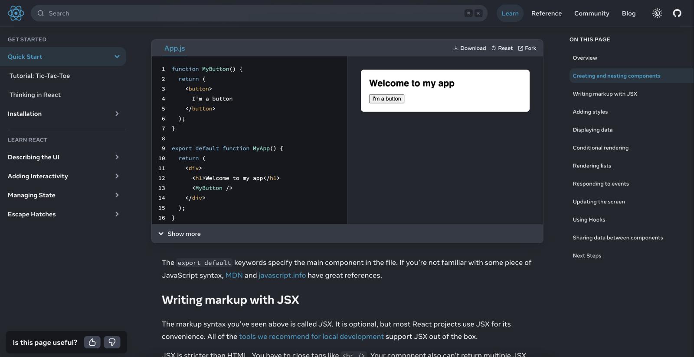Click the thumbs down feedback icon

click(112, 342)
